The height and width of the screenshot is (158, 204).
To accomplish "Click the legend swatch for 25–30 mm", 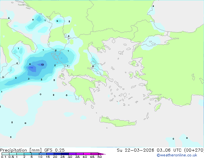I will click(x=65, y=154).
